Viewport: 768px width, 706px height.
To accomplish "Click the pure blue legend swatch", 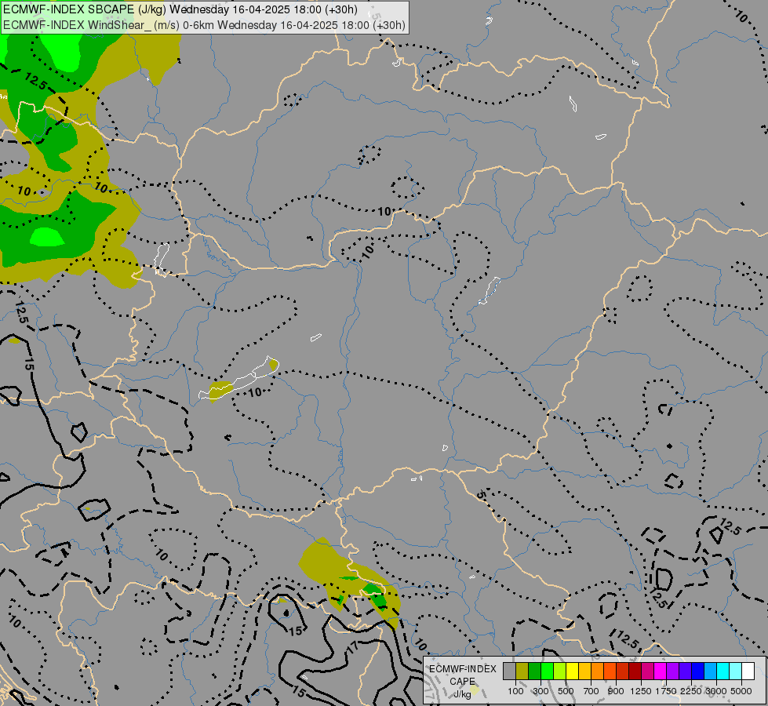I will click(698, 671).
